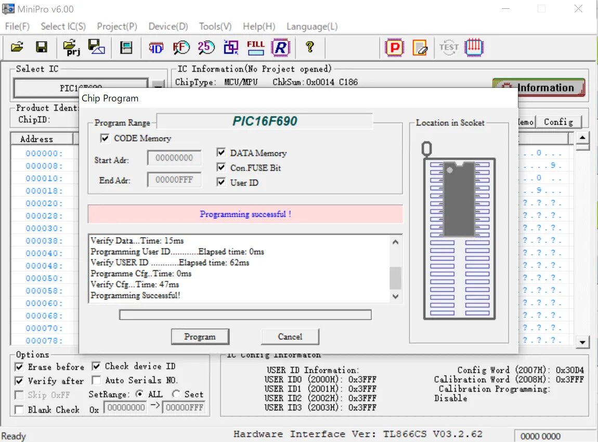This screenshot has width=598, height=442.
Task: Click the Hardware Interface Ver status text
Action: (x=358, y=434)
